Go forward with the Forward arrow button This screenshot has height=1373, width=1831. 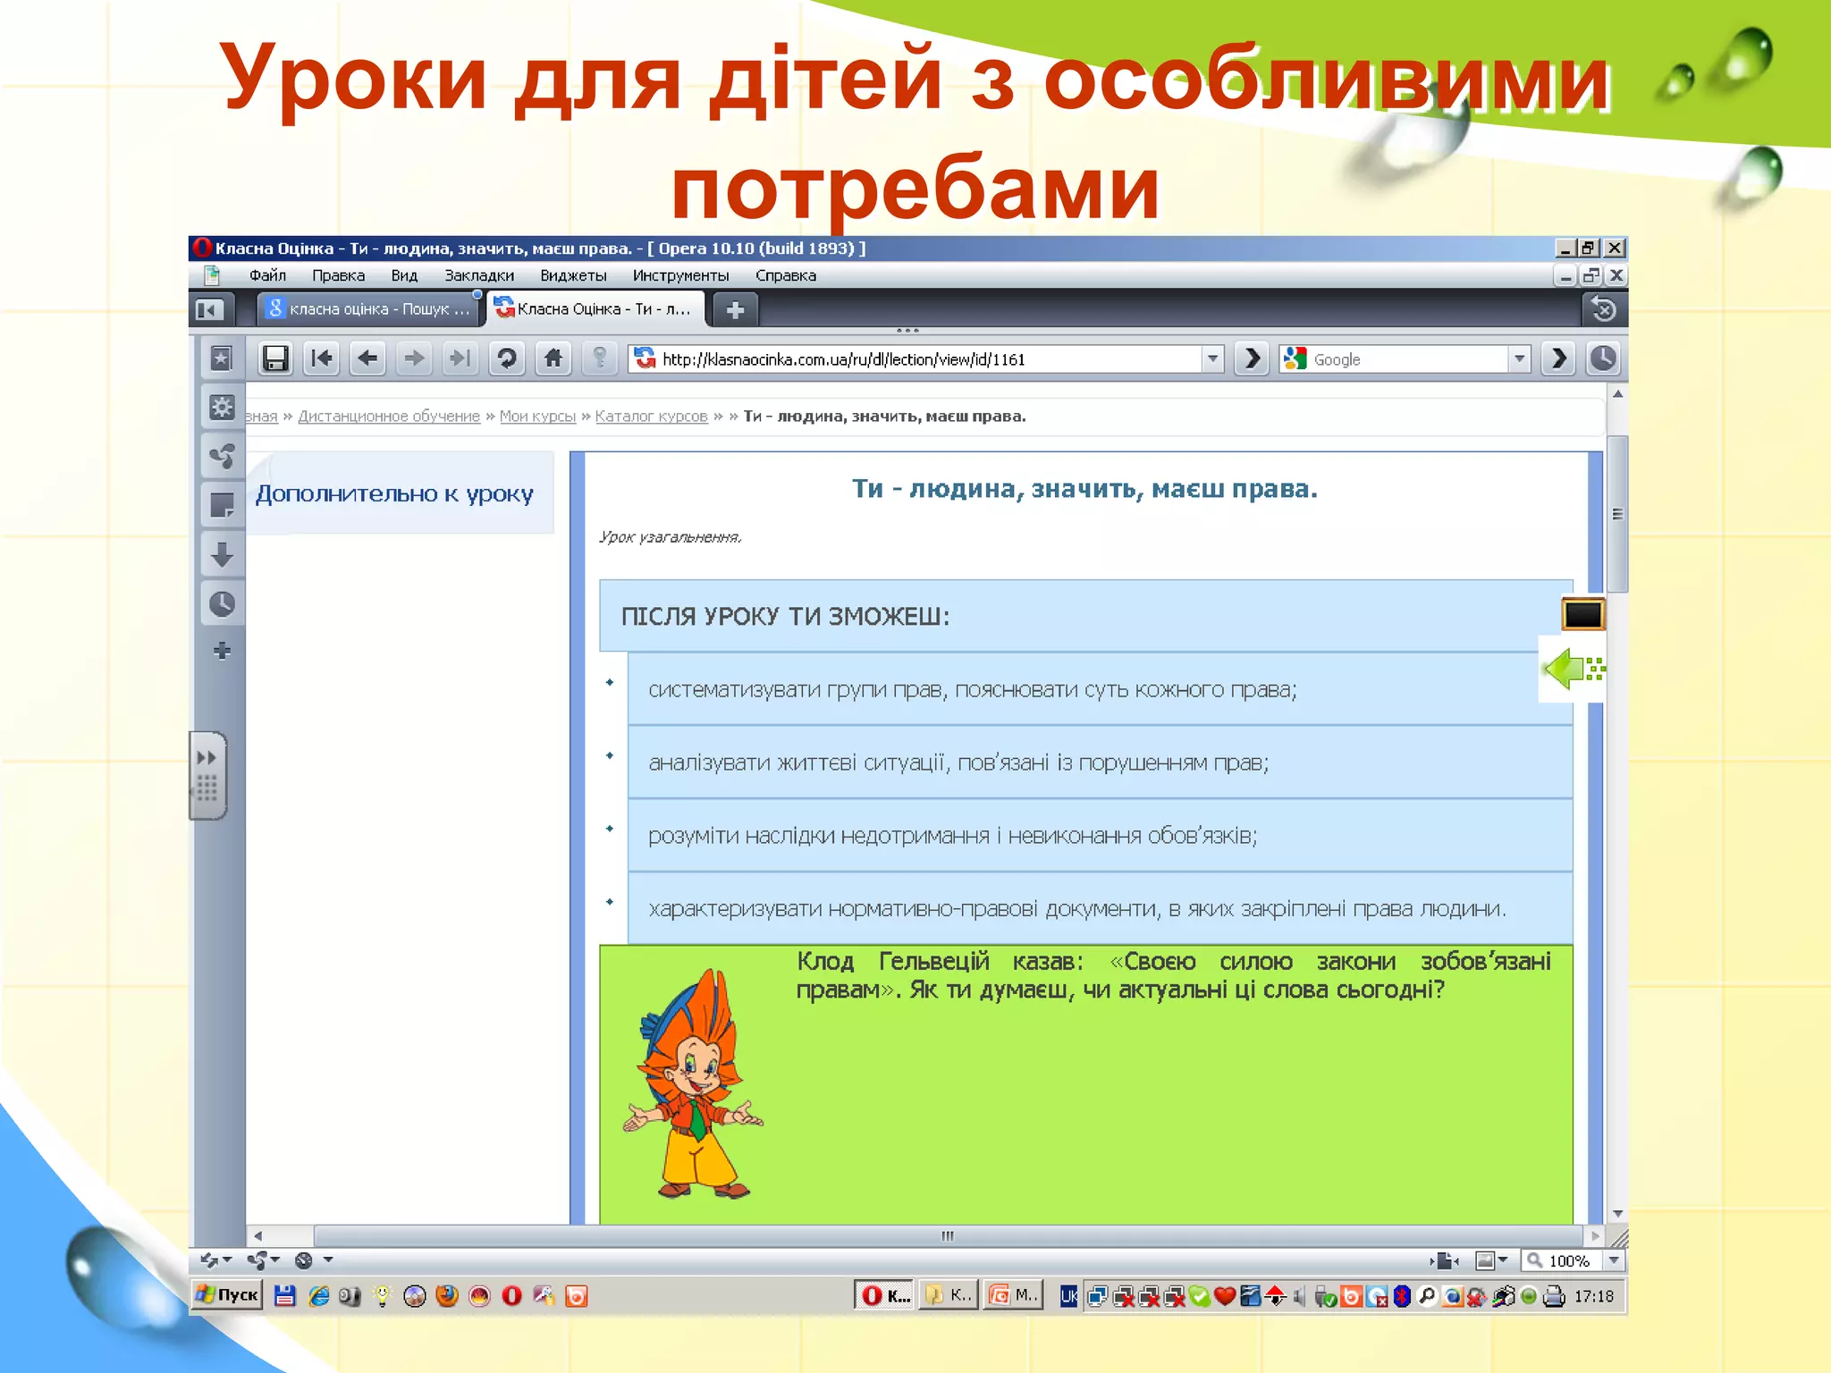pyautogui.click(x=414, y=358)
